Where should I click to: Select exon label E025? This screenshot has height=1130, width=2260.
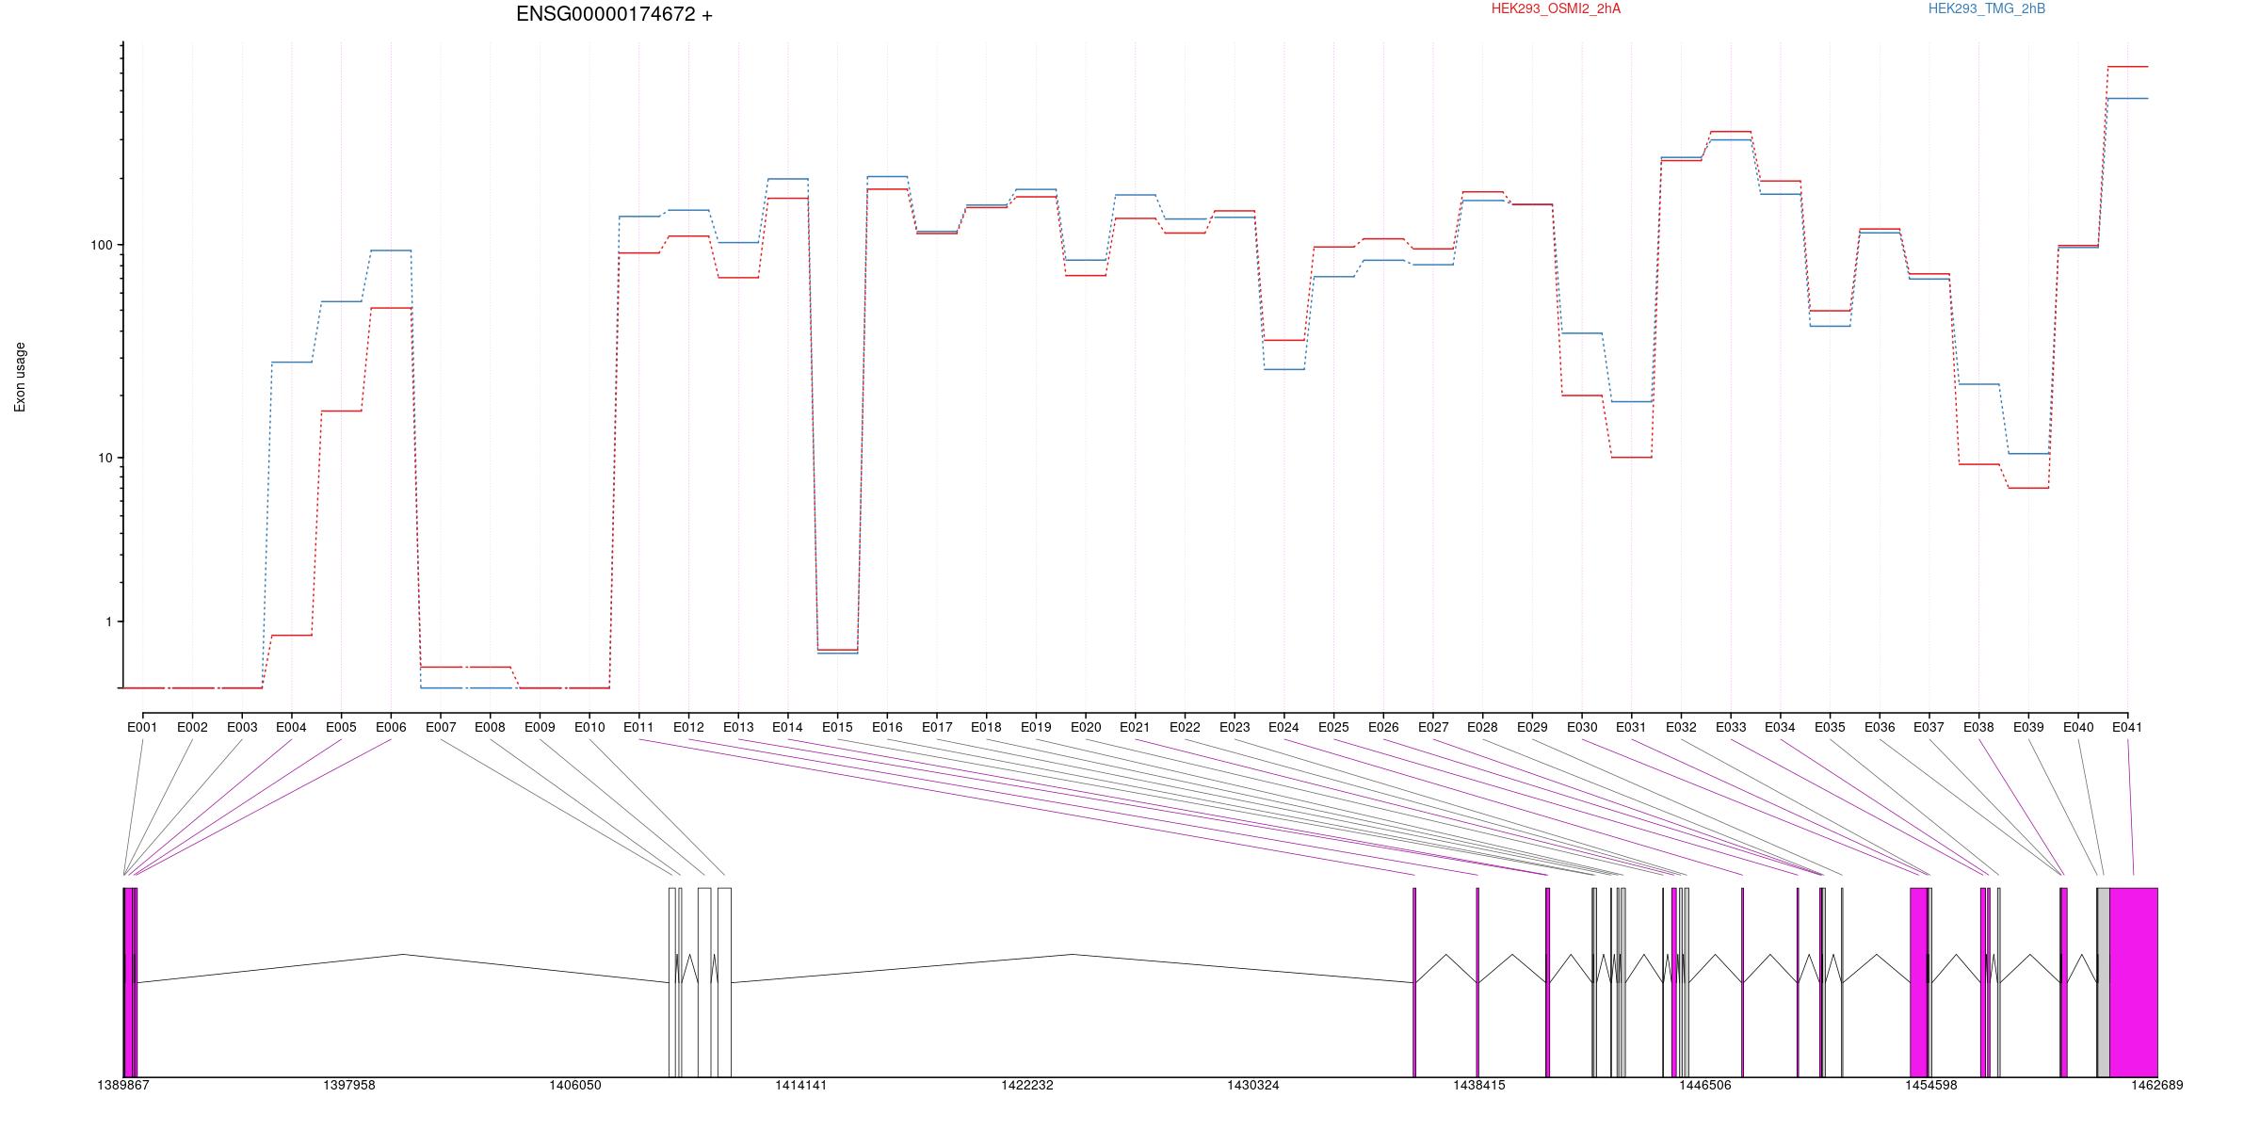coord(1333,727)
